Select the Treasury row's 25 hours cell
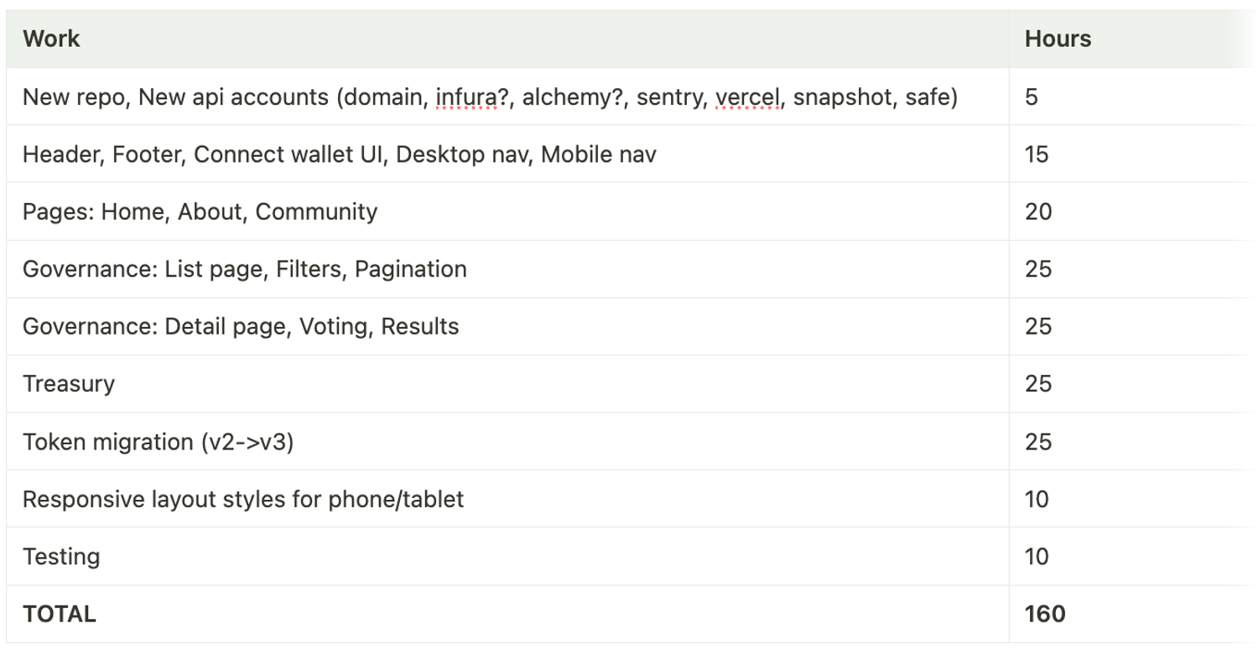Image resolution: width=1258 pixels, height=649 pixels. 1133,384
